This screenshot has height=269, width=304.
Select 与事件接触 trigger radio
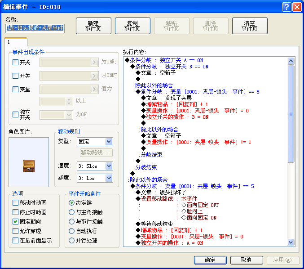point(71,222)
